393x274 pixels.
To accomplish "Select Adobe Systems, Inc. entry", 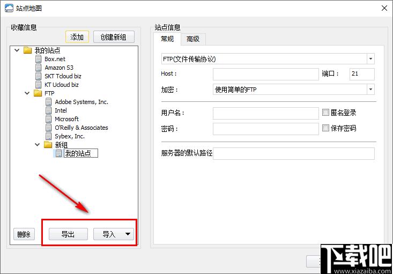I will (81, 102).
